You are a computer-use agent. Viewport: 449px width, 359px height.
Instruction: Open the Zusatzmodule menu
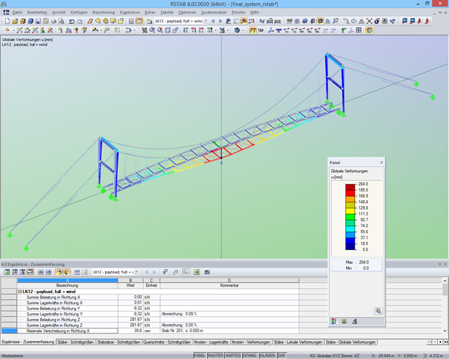214,12
